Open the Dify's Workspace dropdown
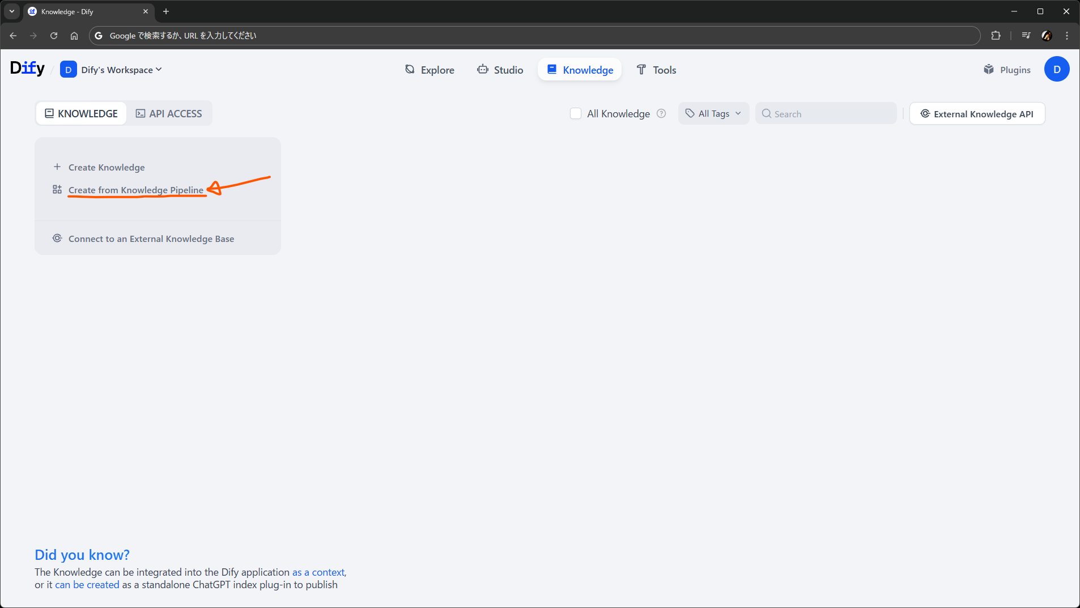 (111, 70)
